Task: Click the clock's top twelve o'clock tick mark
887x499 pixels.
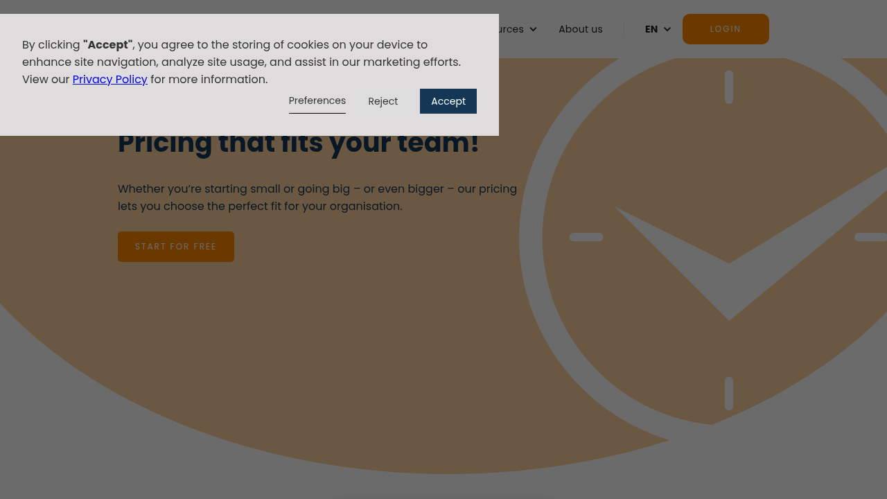Action: point(729,87)
